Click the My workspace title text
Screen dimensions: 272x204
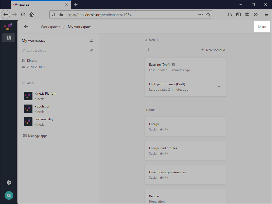pos(34,40)
